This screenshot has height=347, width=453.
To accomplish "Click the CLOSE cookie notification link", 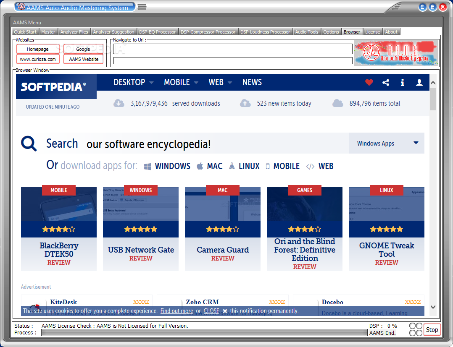I will (211, 311).
